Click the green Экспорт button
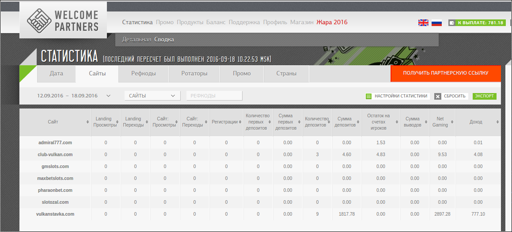The height and width of the screenshot is (232, 512). click(x=485, y=96)
